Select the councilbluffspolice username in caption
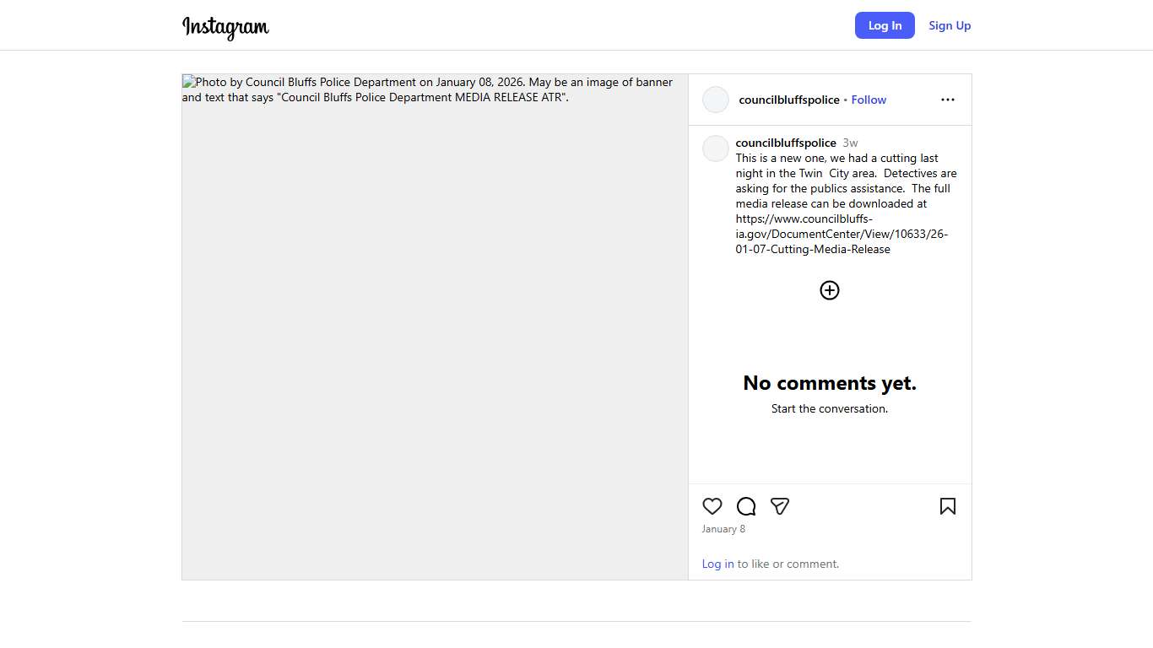This screenshot has height=648, width=1153. click(785, 143)
